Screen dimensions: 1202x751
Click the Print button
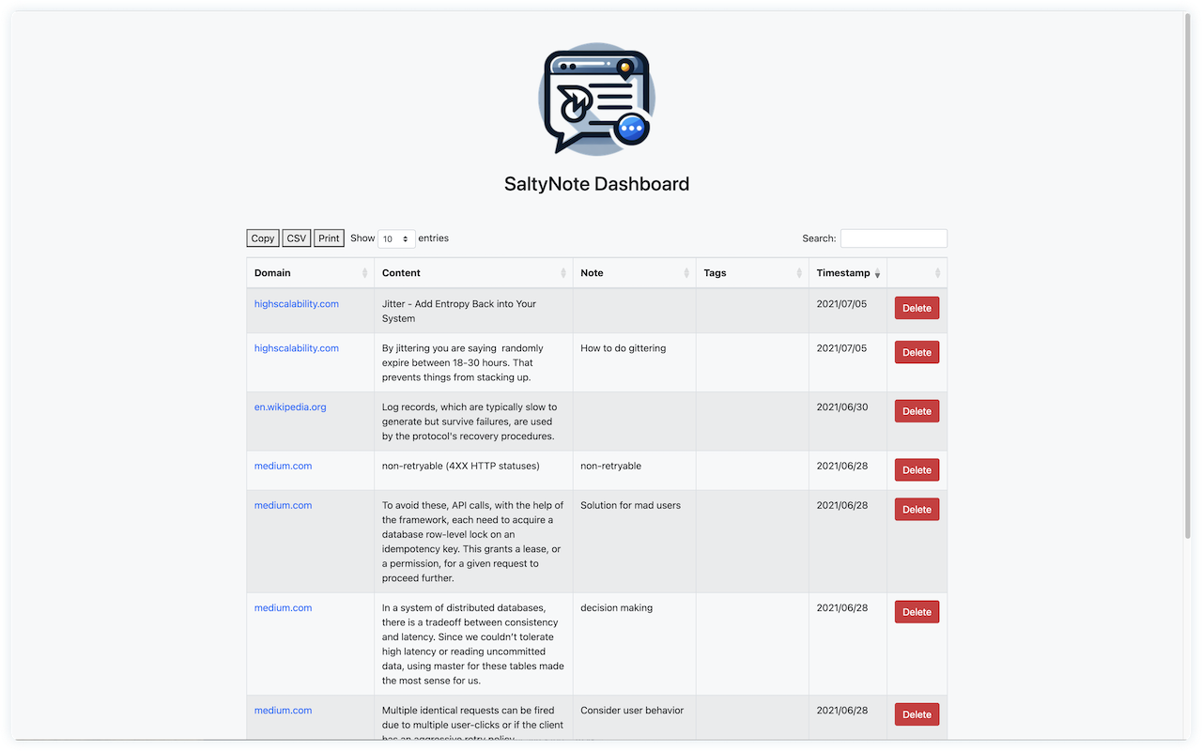pos(329,238)
